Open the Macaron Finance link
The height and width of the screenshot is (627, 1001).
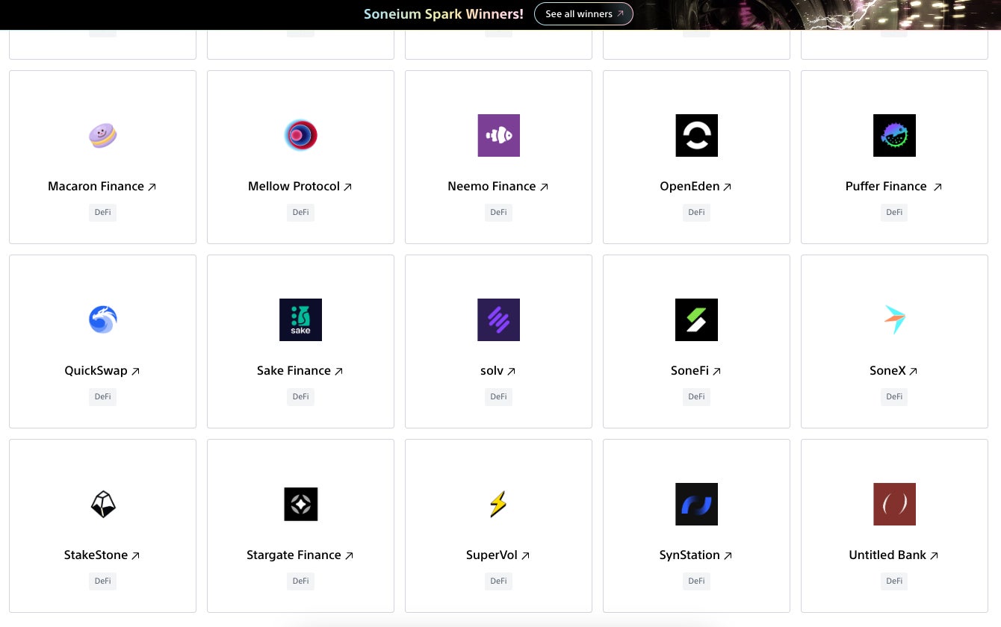click(x=102, y=187)
